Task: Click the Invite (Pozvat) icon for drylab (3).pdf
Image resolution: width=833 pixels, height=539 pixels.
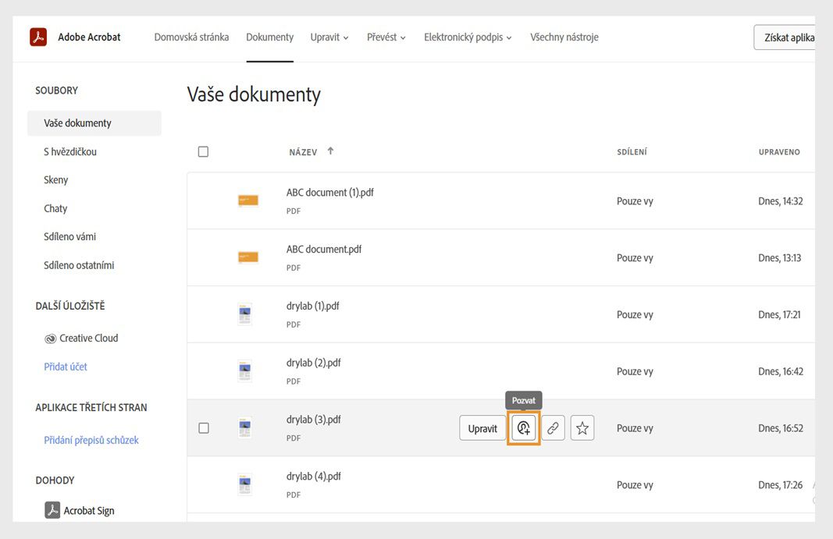Action: (524, 428)
